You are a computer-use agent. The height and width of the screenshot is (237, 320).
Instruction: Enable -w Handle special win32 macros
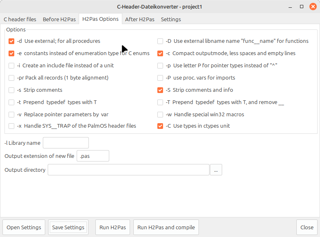tap(161, 114)
